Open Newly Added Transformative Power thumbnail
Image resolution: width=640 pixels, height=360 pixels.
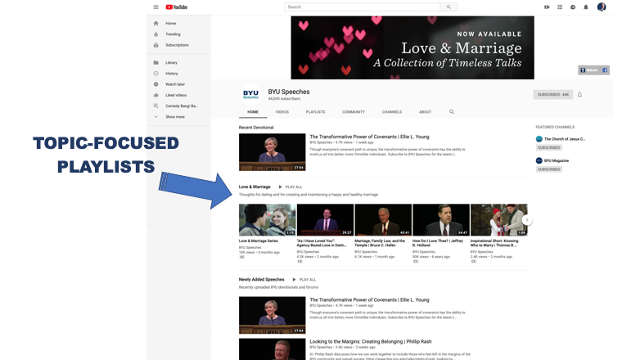(x=273, y=315)
